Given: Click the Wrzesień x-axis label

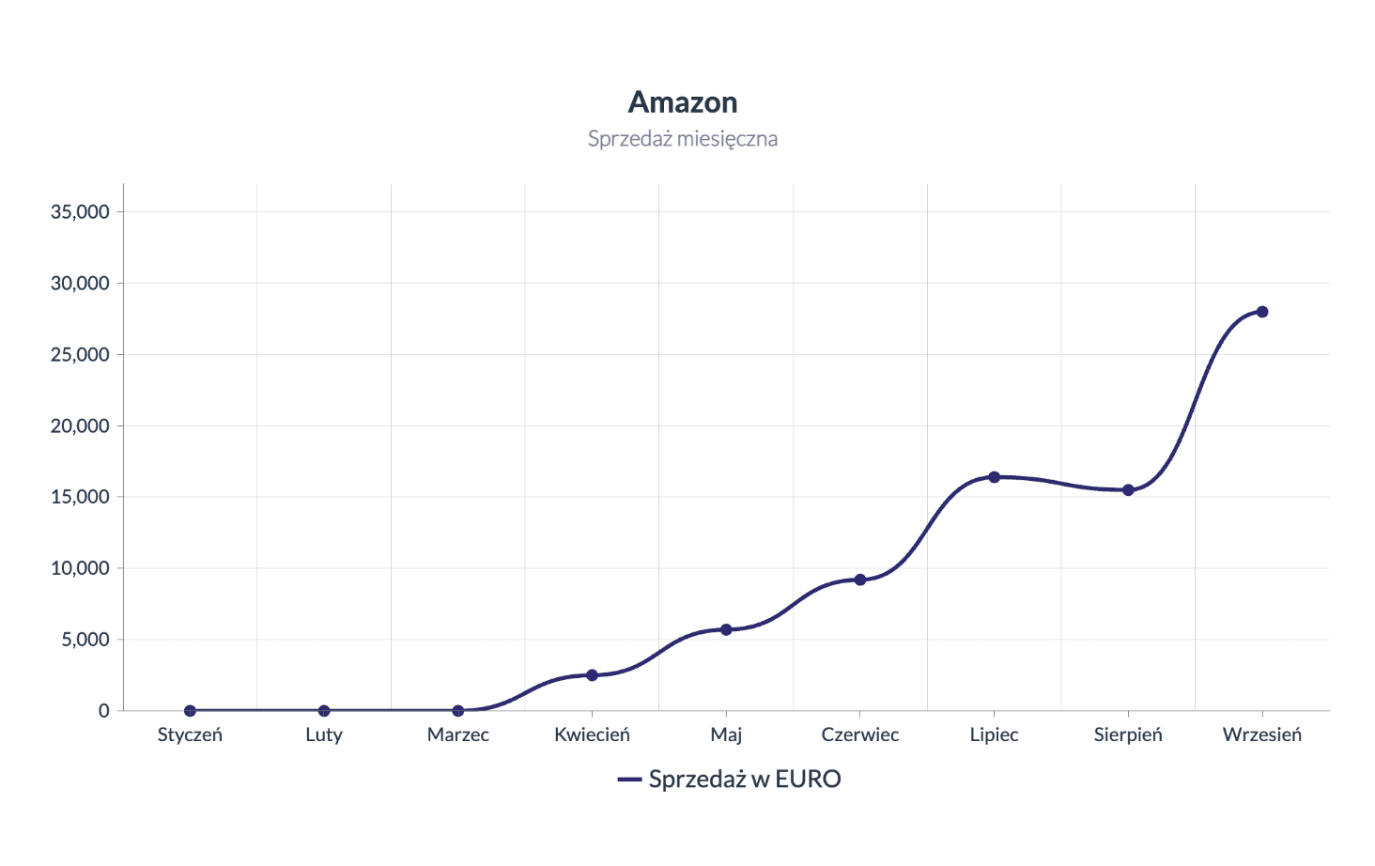Looking at the screenshot, I should click(1261, 735).
